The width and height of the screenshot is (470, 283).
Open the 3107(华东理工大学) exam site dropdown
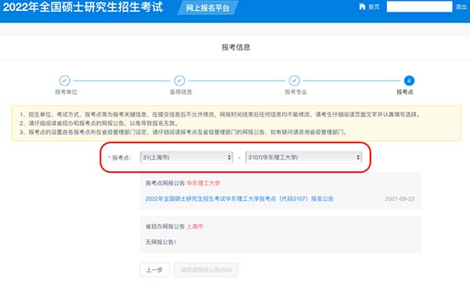(x=304, y=157)
